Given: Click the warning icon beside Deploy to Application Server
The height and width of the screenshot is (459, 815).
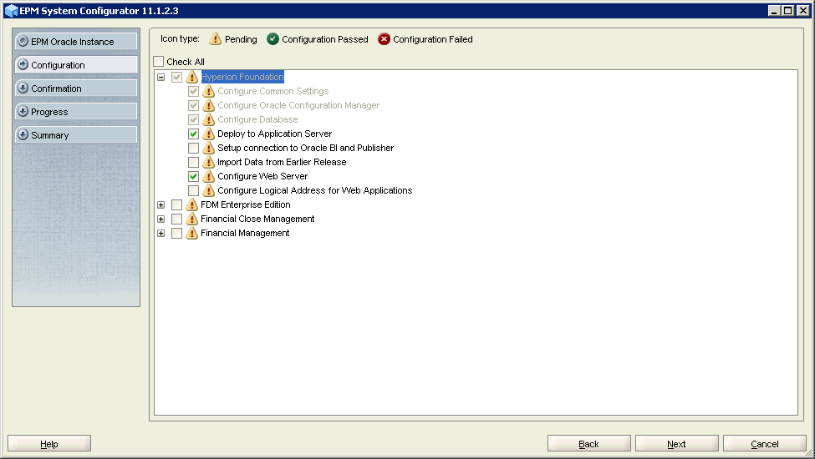Looking at the screenshot, I should (x=208, y=134).
